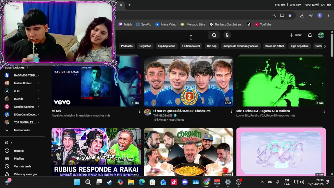Open options menu for El NUEVE que SOÑÁBAMOS

(231, 111)
